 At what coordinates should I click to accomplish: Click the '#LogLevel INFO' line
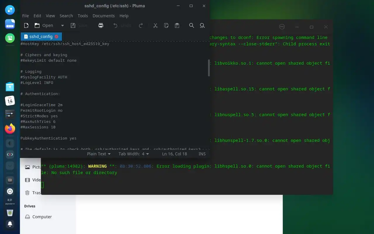tap(37, 83)
